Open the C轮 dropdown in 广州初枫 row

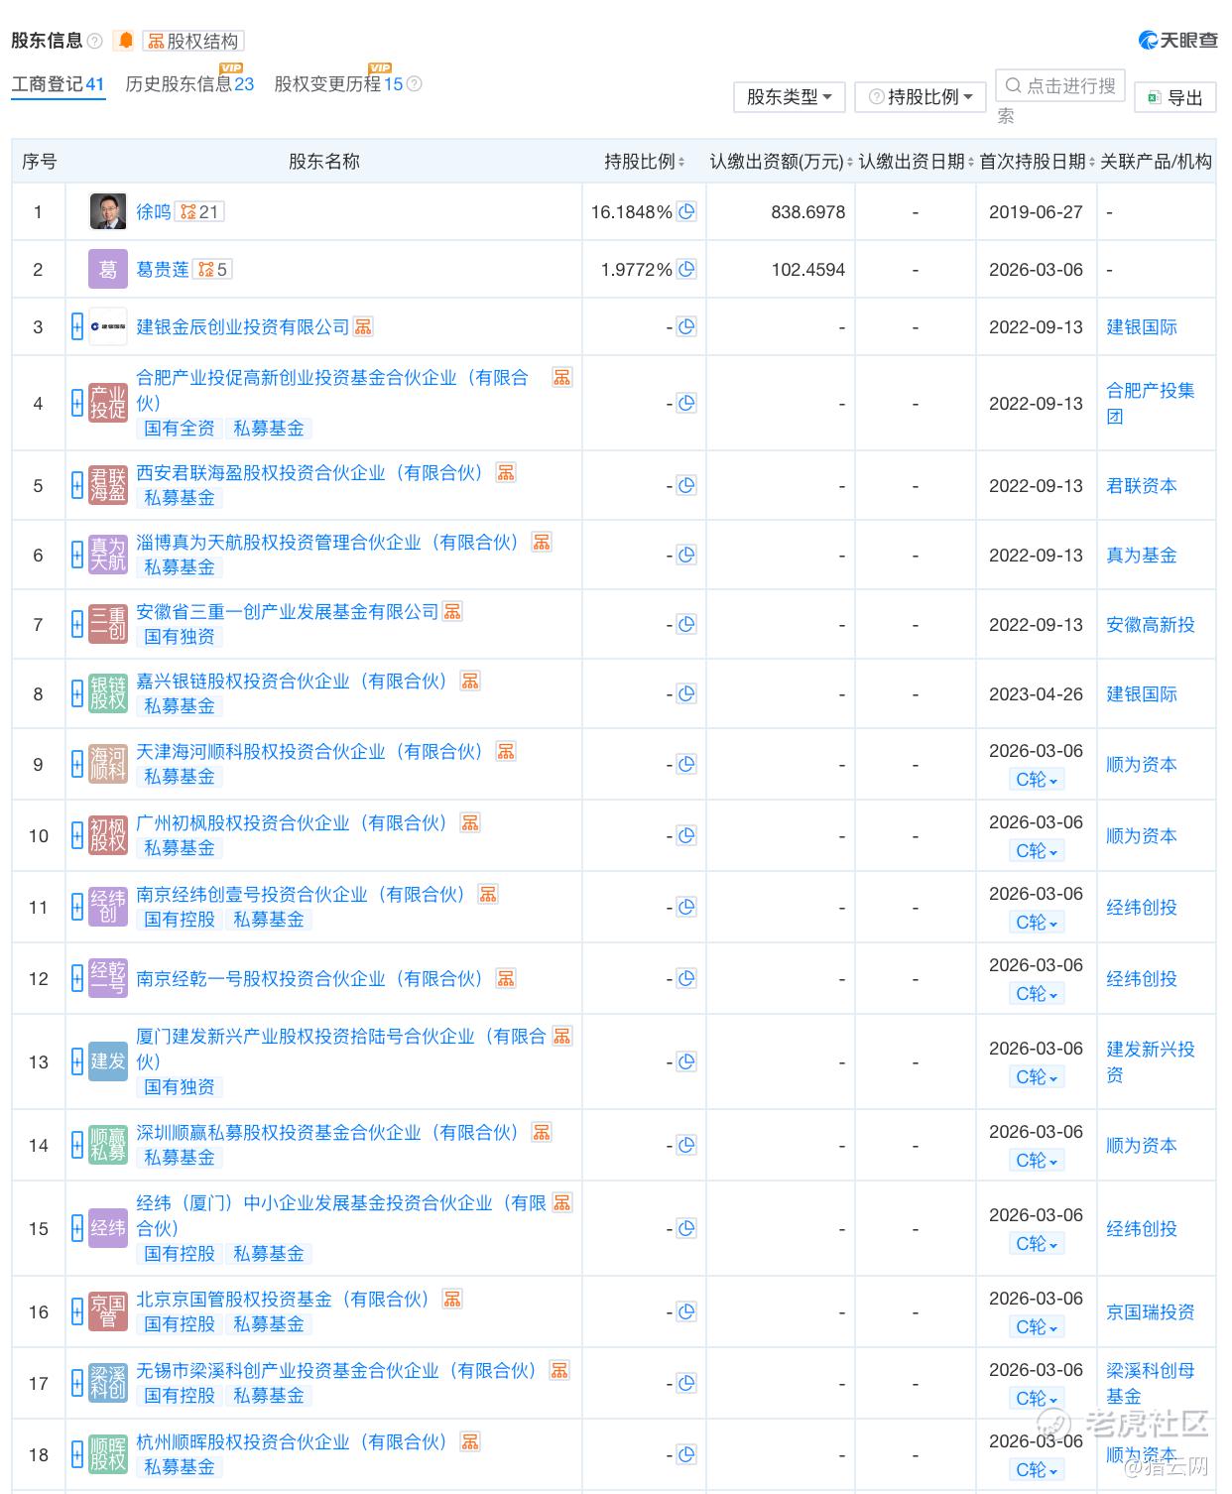[1037, 851]
